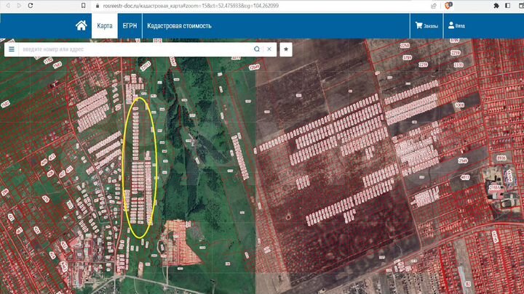
Task: Open the hamburger menu beside search field
Action: pos(12,49)
